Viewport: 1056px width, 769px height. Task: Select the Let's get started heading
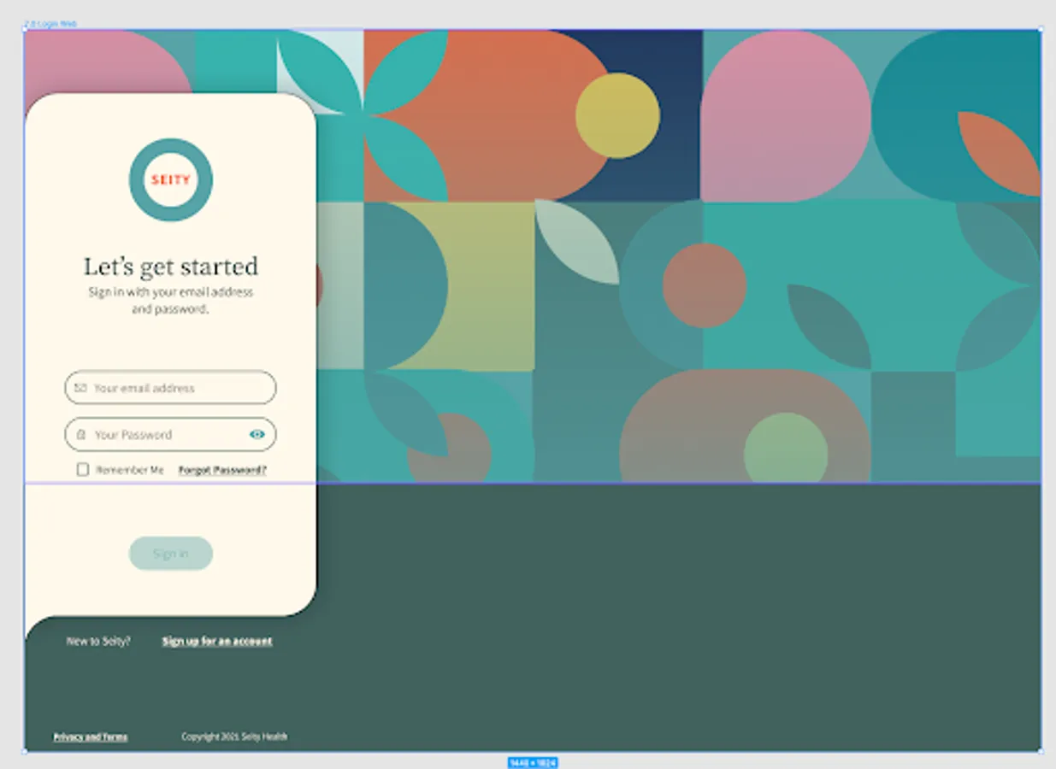(x=171, y=267)
